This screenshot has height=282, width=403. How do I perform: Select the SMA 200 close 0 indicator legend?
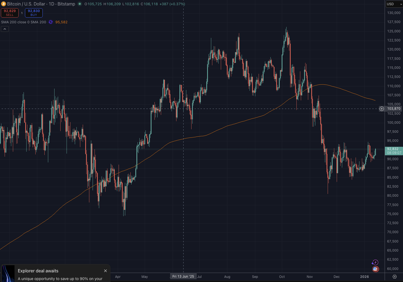point(24,22)
